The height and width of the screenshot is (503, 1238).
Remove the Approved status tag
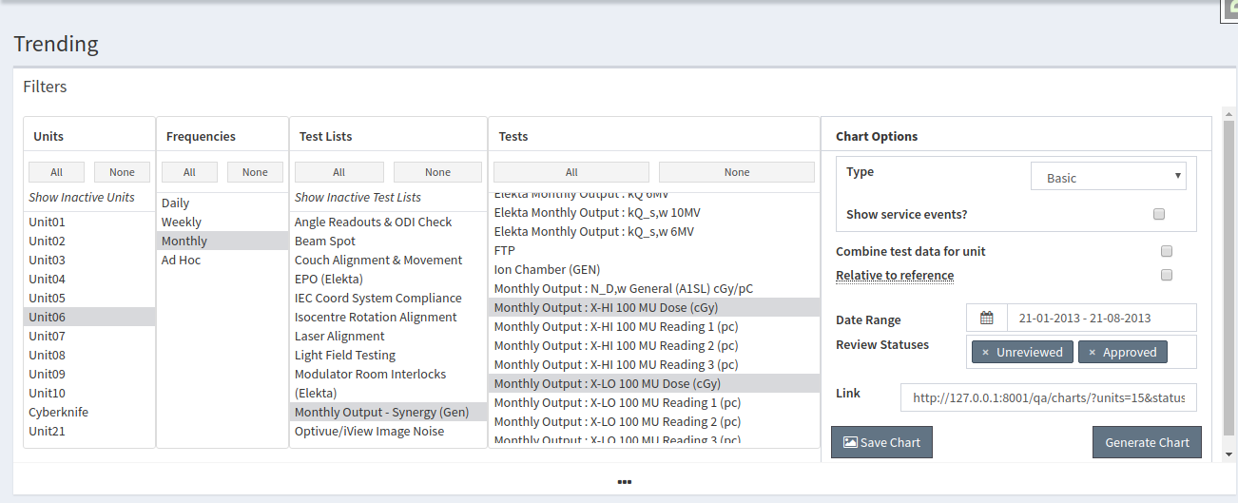(x=1092, y=352)
